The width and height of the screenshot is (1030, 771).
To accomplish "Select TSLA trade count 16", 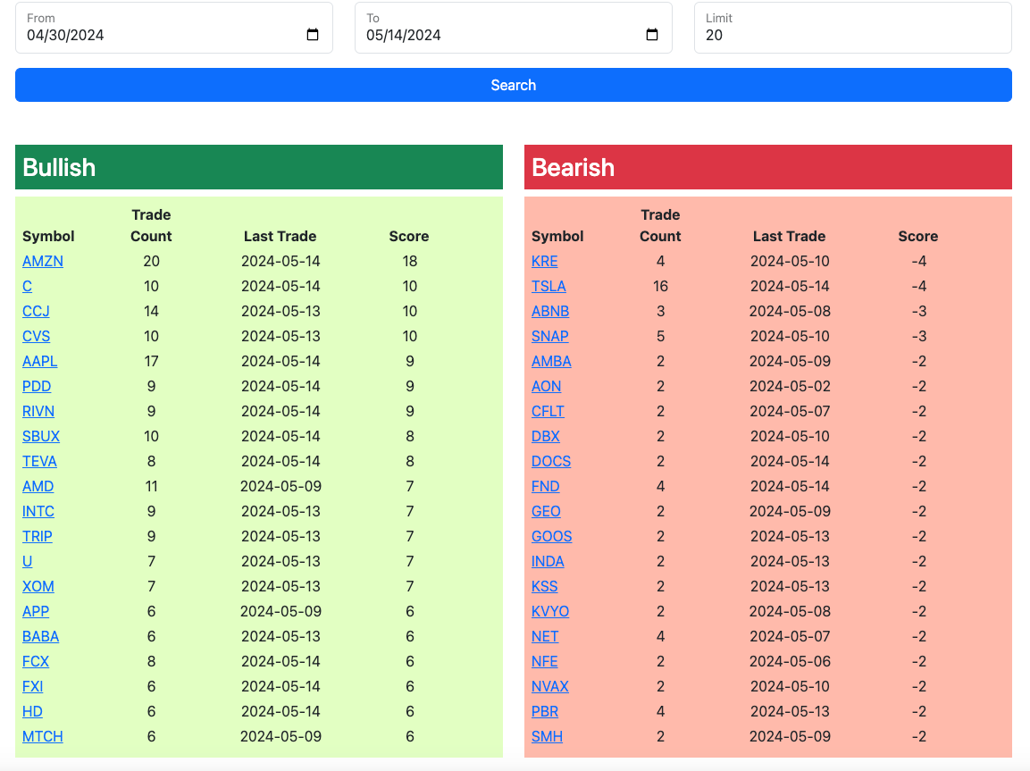I will pyautogui.click(x=660, y=287).
